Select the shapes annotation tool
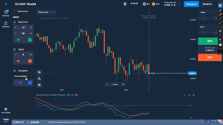 pos(220,31)
